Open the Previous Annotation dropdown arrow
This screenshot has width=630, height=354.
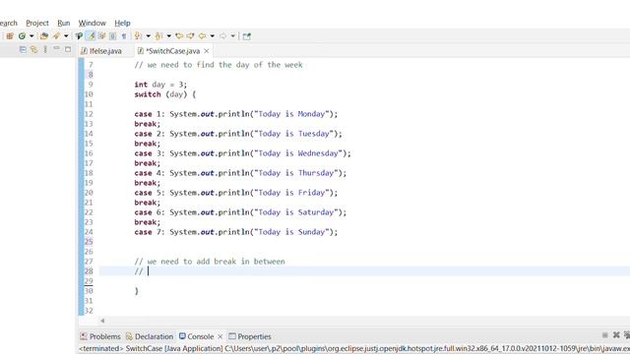[169, 36]
